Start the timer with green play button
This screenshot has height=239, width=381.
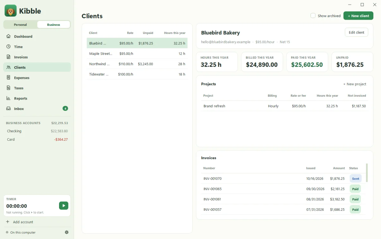(x=63, y=206)
